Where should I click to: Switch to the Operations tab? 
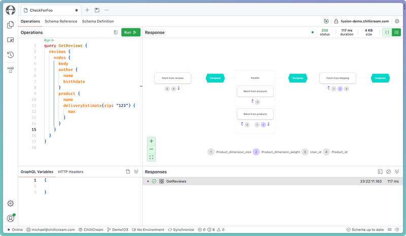pyautogui.click(x=30, y=21)
